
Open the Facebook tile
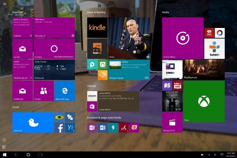[x=60, y=128]
